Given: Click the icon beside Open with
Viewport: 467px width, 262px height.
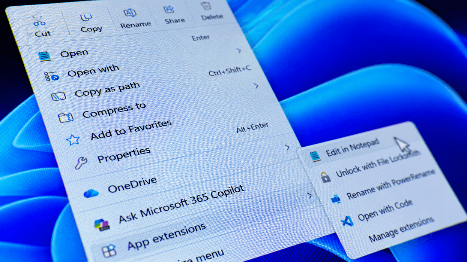Looking at the screenshot, I should coord(51,76).
